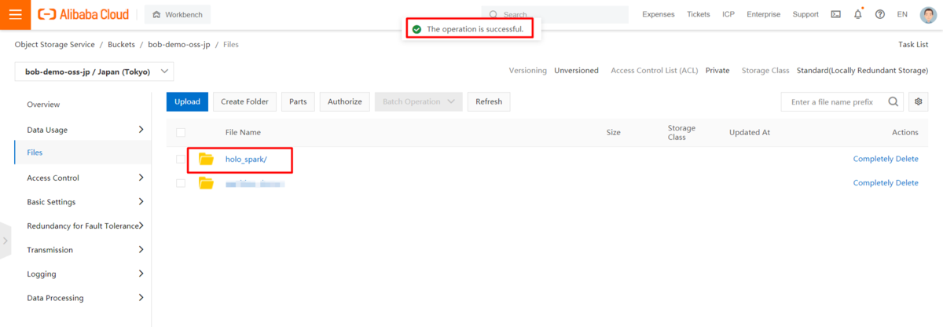Viewport: 943px width, 327px height.
Task: Open the Expenses menu
Action: coord(659,14)
